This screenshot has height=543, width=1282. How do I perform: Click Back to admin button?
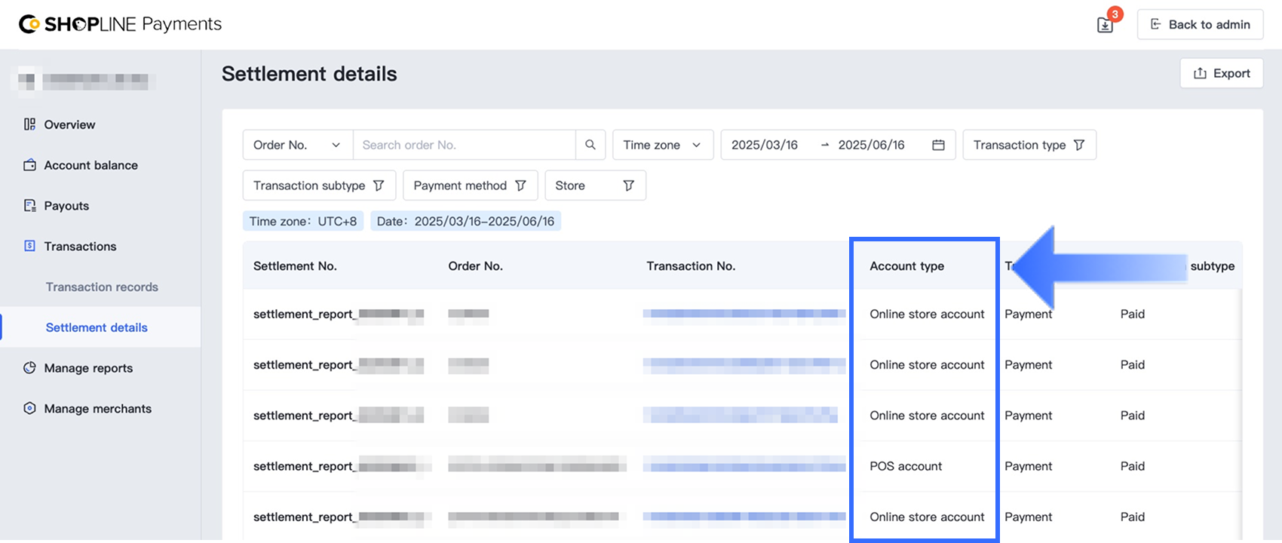pyautogui.click(x=1200, y=25)
